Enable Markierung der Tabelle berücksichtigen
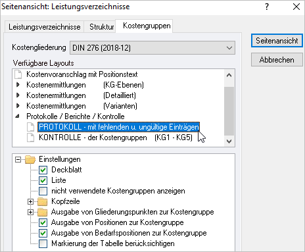Image resolution: width=305 pixels, height=252 pixels. coord(43,243)
